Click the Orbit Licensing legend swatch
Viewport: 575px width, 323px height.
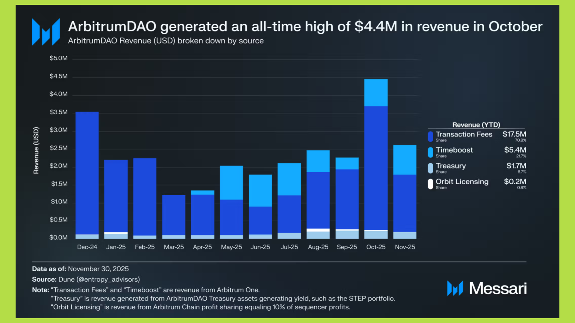[430, 184]
